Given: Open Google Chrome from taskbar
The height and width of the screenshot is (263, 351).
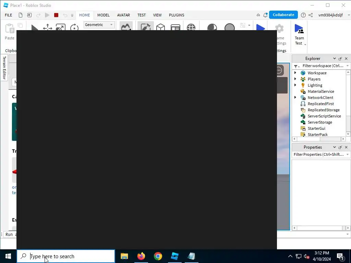Looking at the screenshot, I should coord(158,256).
